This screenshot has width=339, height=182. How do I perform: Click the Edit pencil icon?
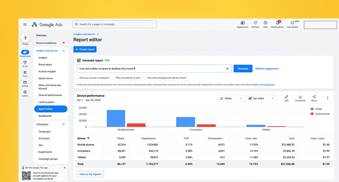287,97
